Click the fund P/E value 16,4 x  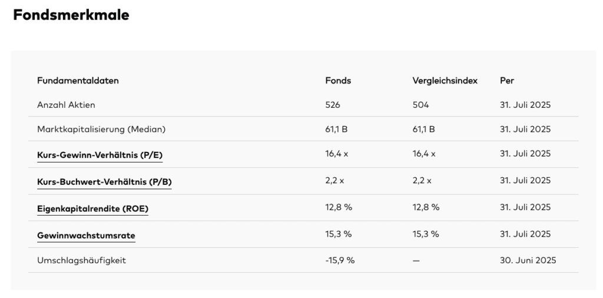tap(336, 154)
